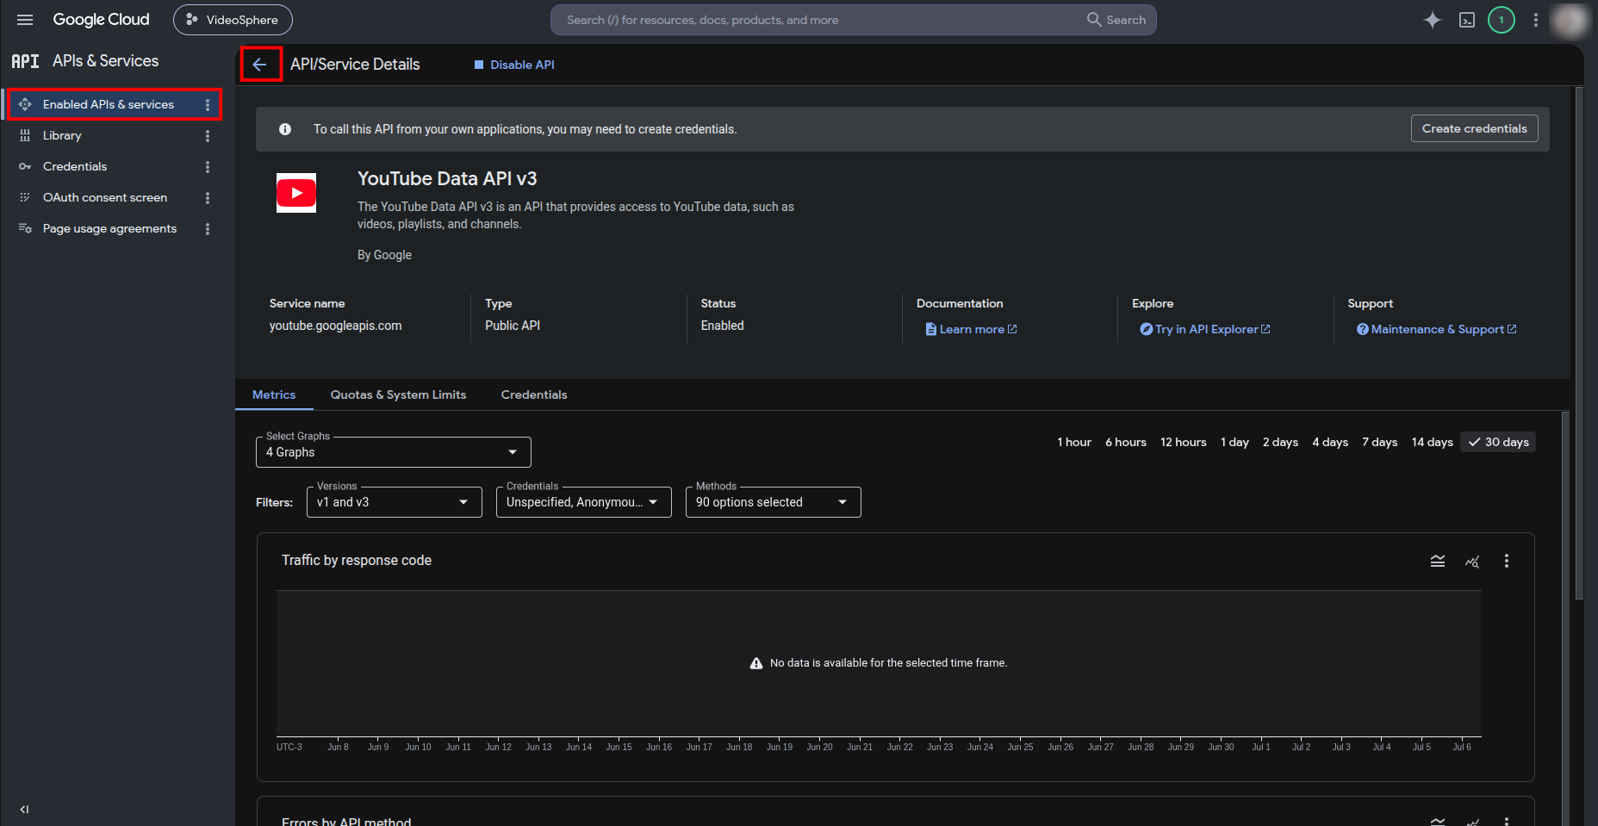The width and height of the screenshot is (1598, 826).
Task: Select the 7 days time range
Action: point(1379,442)
